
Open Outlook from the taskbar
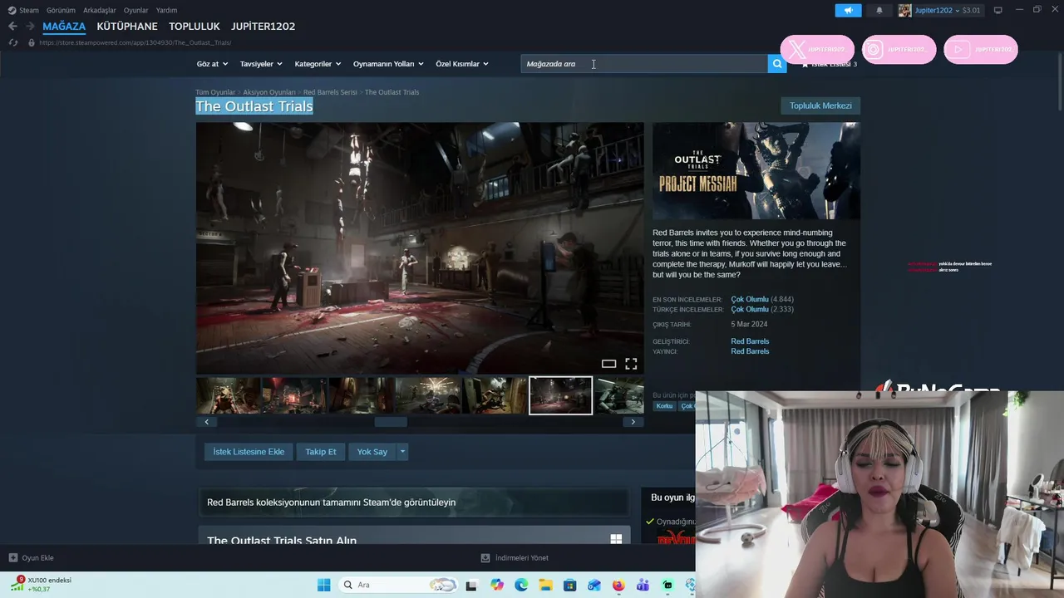594,585
